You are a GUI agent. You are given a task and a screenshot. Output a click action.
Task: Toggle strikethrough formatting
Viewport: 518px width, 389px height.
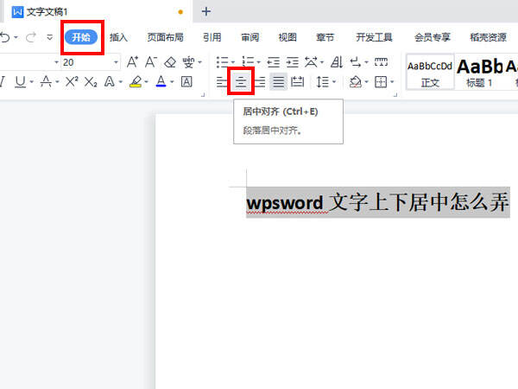pos(46,81)
